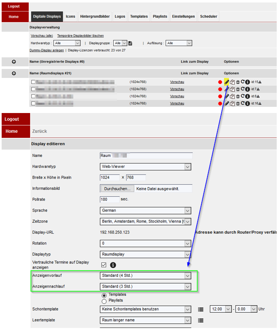Delete display id:15 with the trash icon
The height and width of the screenshot is (330, 280).
(x=238, y=82)
